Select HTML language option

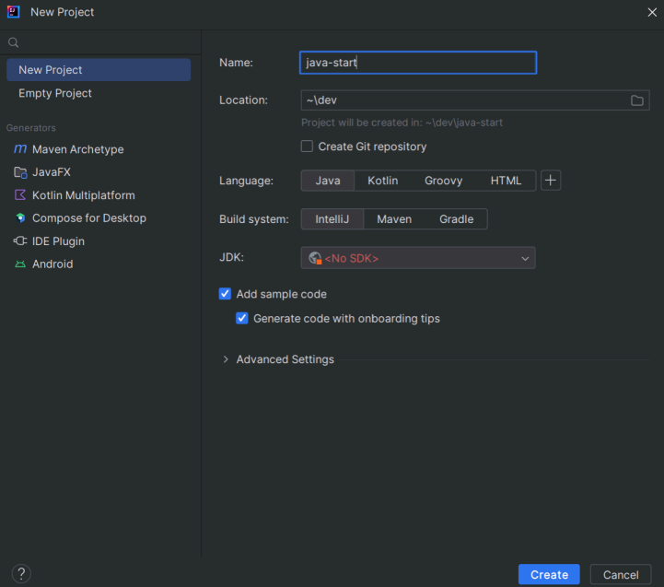click(506, 181)
